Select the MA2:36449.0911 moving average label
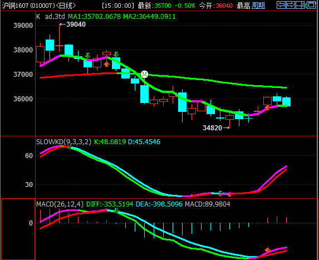Viewport: 319px width, 260px height. 149,17
